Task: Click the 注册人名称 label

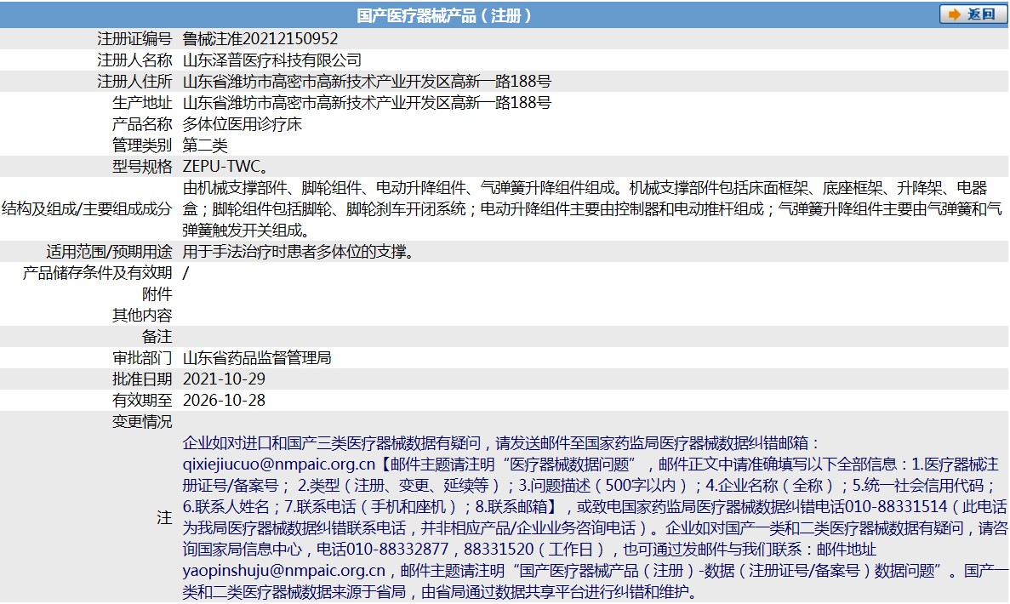Action: tap(134, 60)
